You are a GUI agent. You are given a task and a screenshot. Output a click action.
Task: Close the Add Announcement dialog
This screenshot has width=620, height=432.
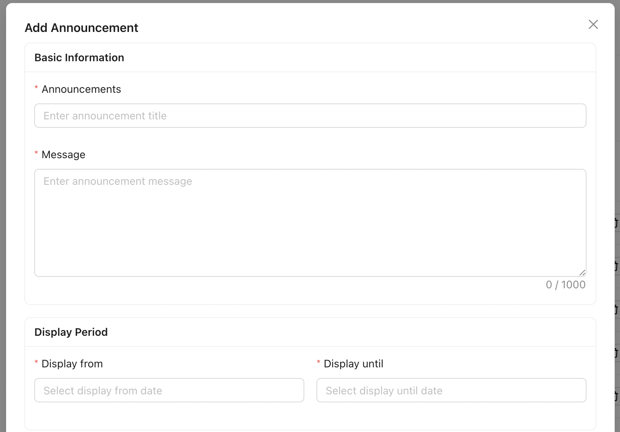coord(593,24)
